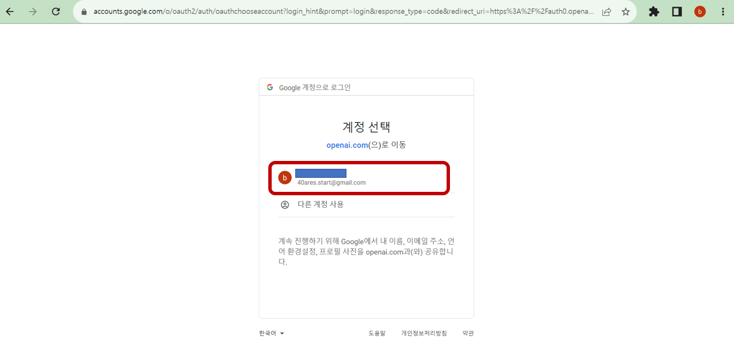Click the 약관 terms link
The height and width of the screenshot is (359, 734).
[467, 333]
